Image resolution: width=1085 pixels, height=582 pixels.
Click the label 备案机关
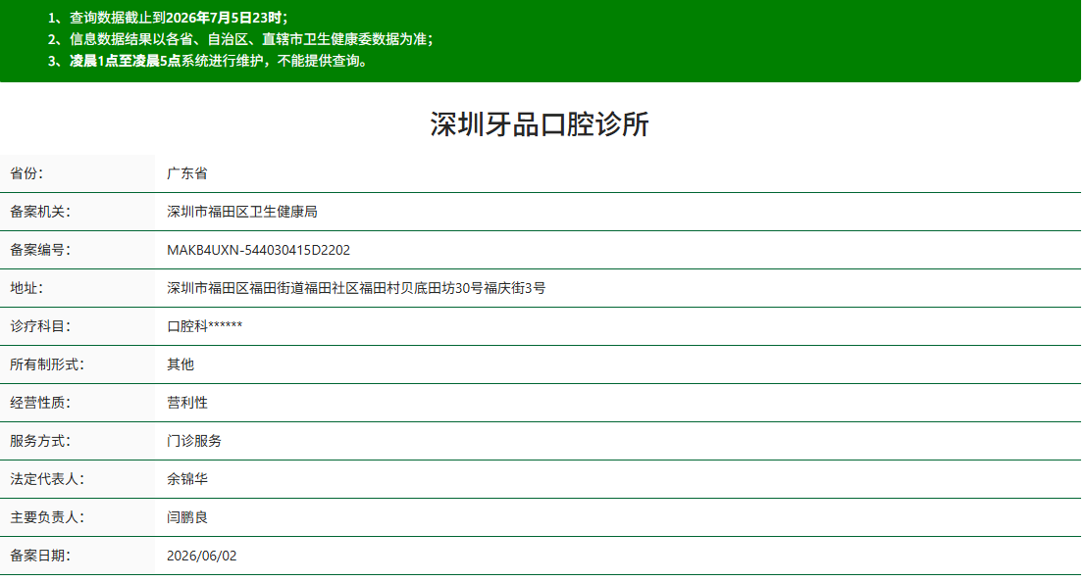coord(40,212)
